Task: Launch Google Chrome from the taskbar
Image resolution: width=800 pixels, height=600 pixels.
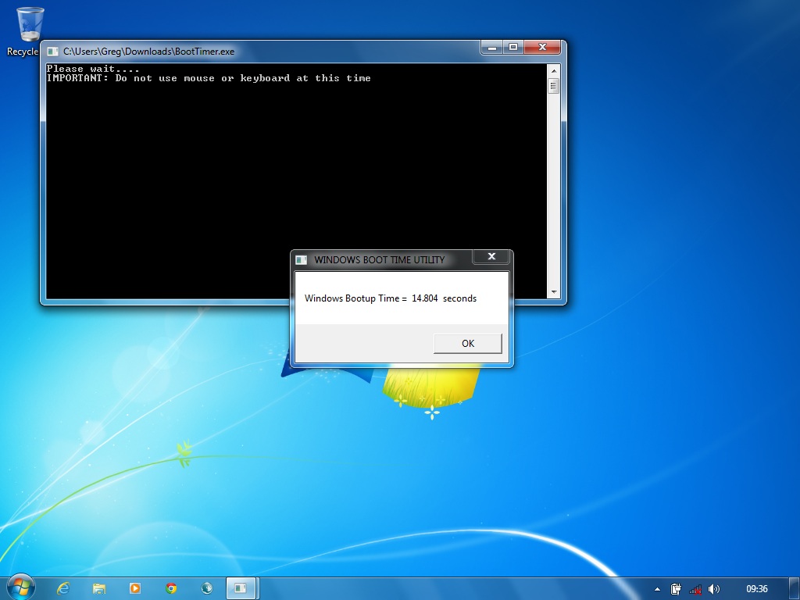Action: click(x=171, y=588)
